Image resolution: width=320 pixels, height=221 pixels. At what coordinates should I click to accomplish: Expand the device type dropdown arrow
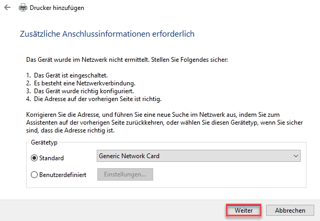(x=296, y=156)
